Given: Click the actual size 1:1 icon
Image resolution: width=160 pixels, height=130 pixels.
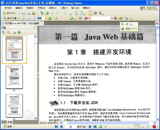Looking at the screenshot, I should coord(23,18).
